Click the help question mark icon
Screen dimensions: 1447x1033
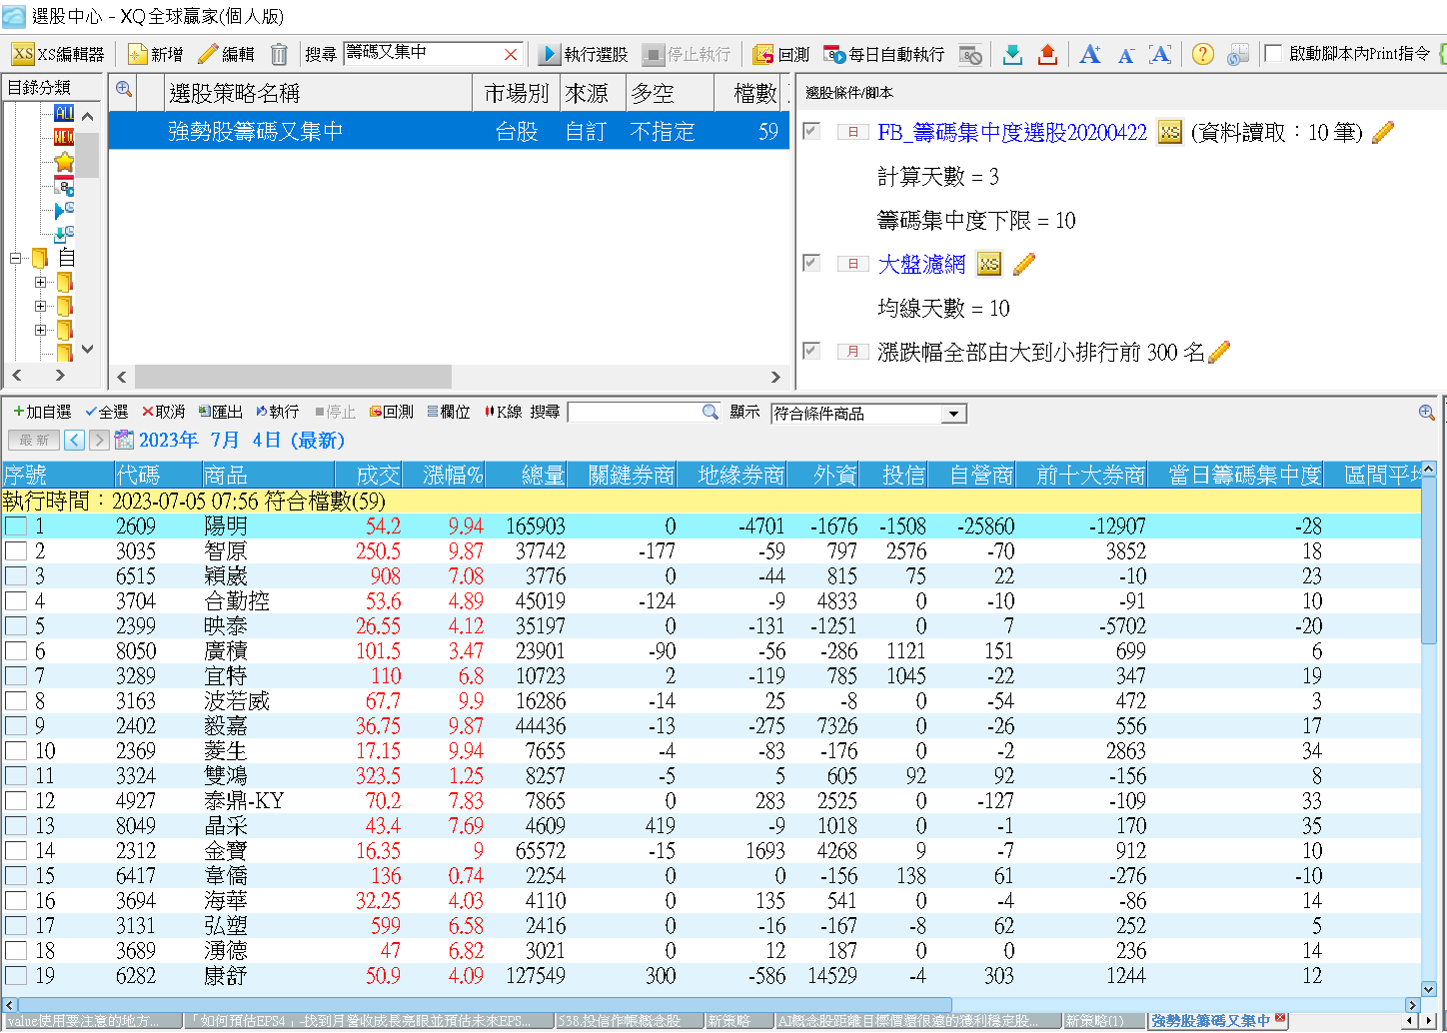pyautogui.click(x=1203, y=55)
